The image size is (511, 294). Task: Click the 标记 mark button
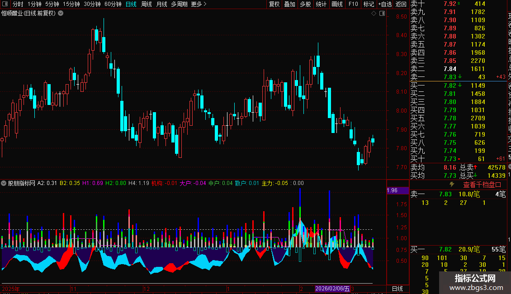pyautogui.click(x=369, y=4)
